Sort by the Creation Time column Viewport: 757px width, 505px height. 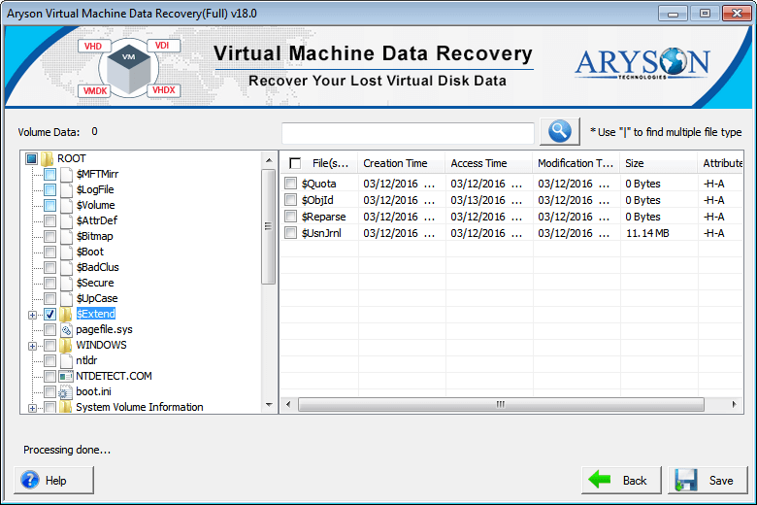point(401,163)
